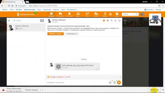165x93 pixels.
Task: Add participant to the chat icon
Action: 115,21
